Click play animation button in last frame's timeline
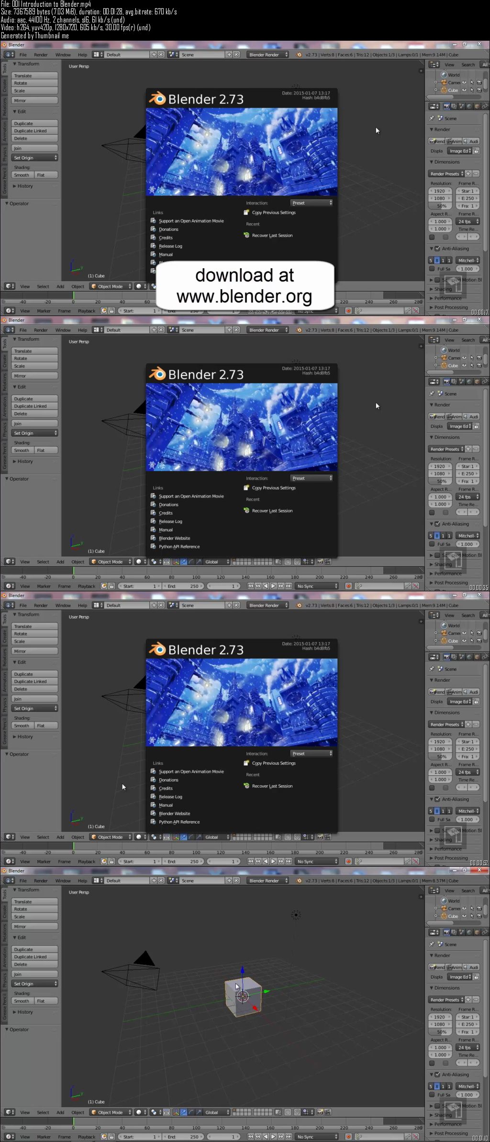The image size is (490, 1142). pyautogui.click(x=274, y=1137)
